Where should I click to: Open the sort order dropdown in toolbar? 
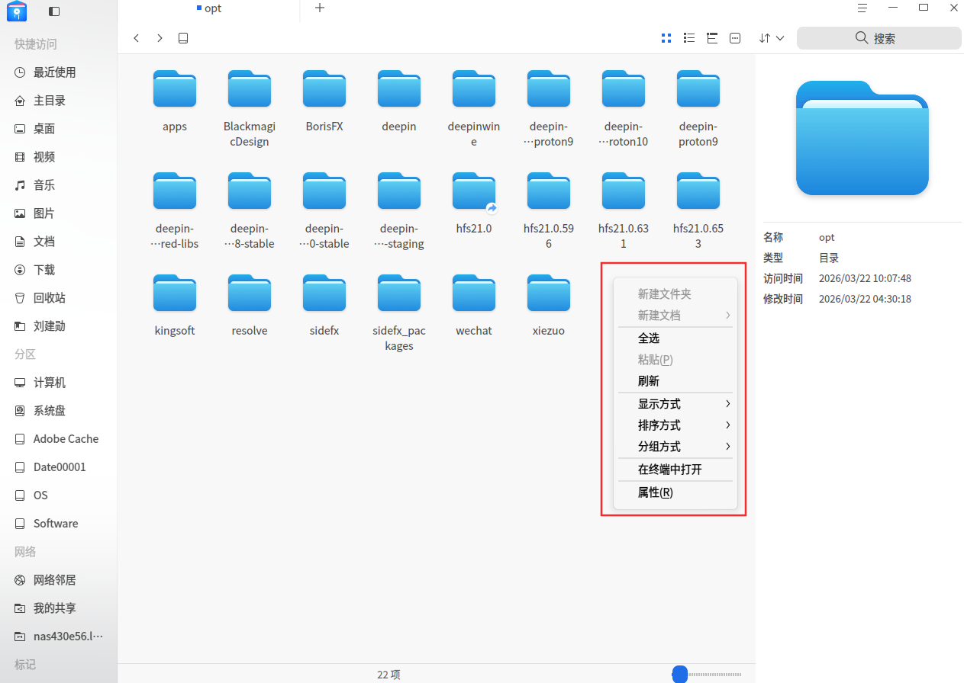772,38
